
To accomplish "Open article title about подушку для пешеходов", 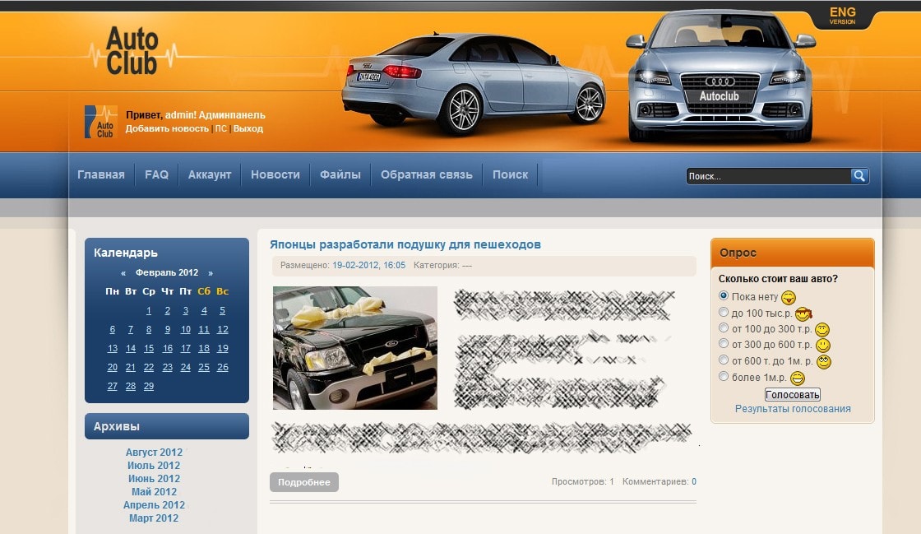I will (x=405, y=244).
